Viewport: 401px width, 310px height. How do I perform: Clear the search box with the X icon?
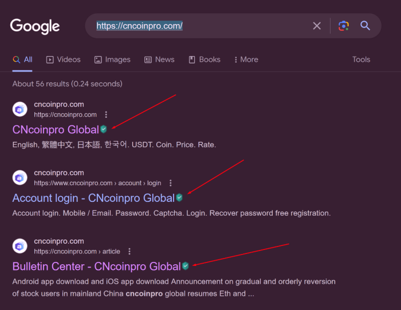point(317,26)
